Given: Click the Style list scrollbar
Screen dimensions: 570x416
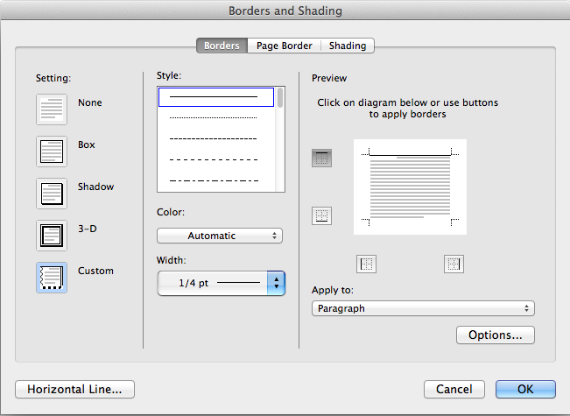Looking at the screenshot, I should tap(280, 138).
